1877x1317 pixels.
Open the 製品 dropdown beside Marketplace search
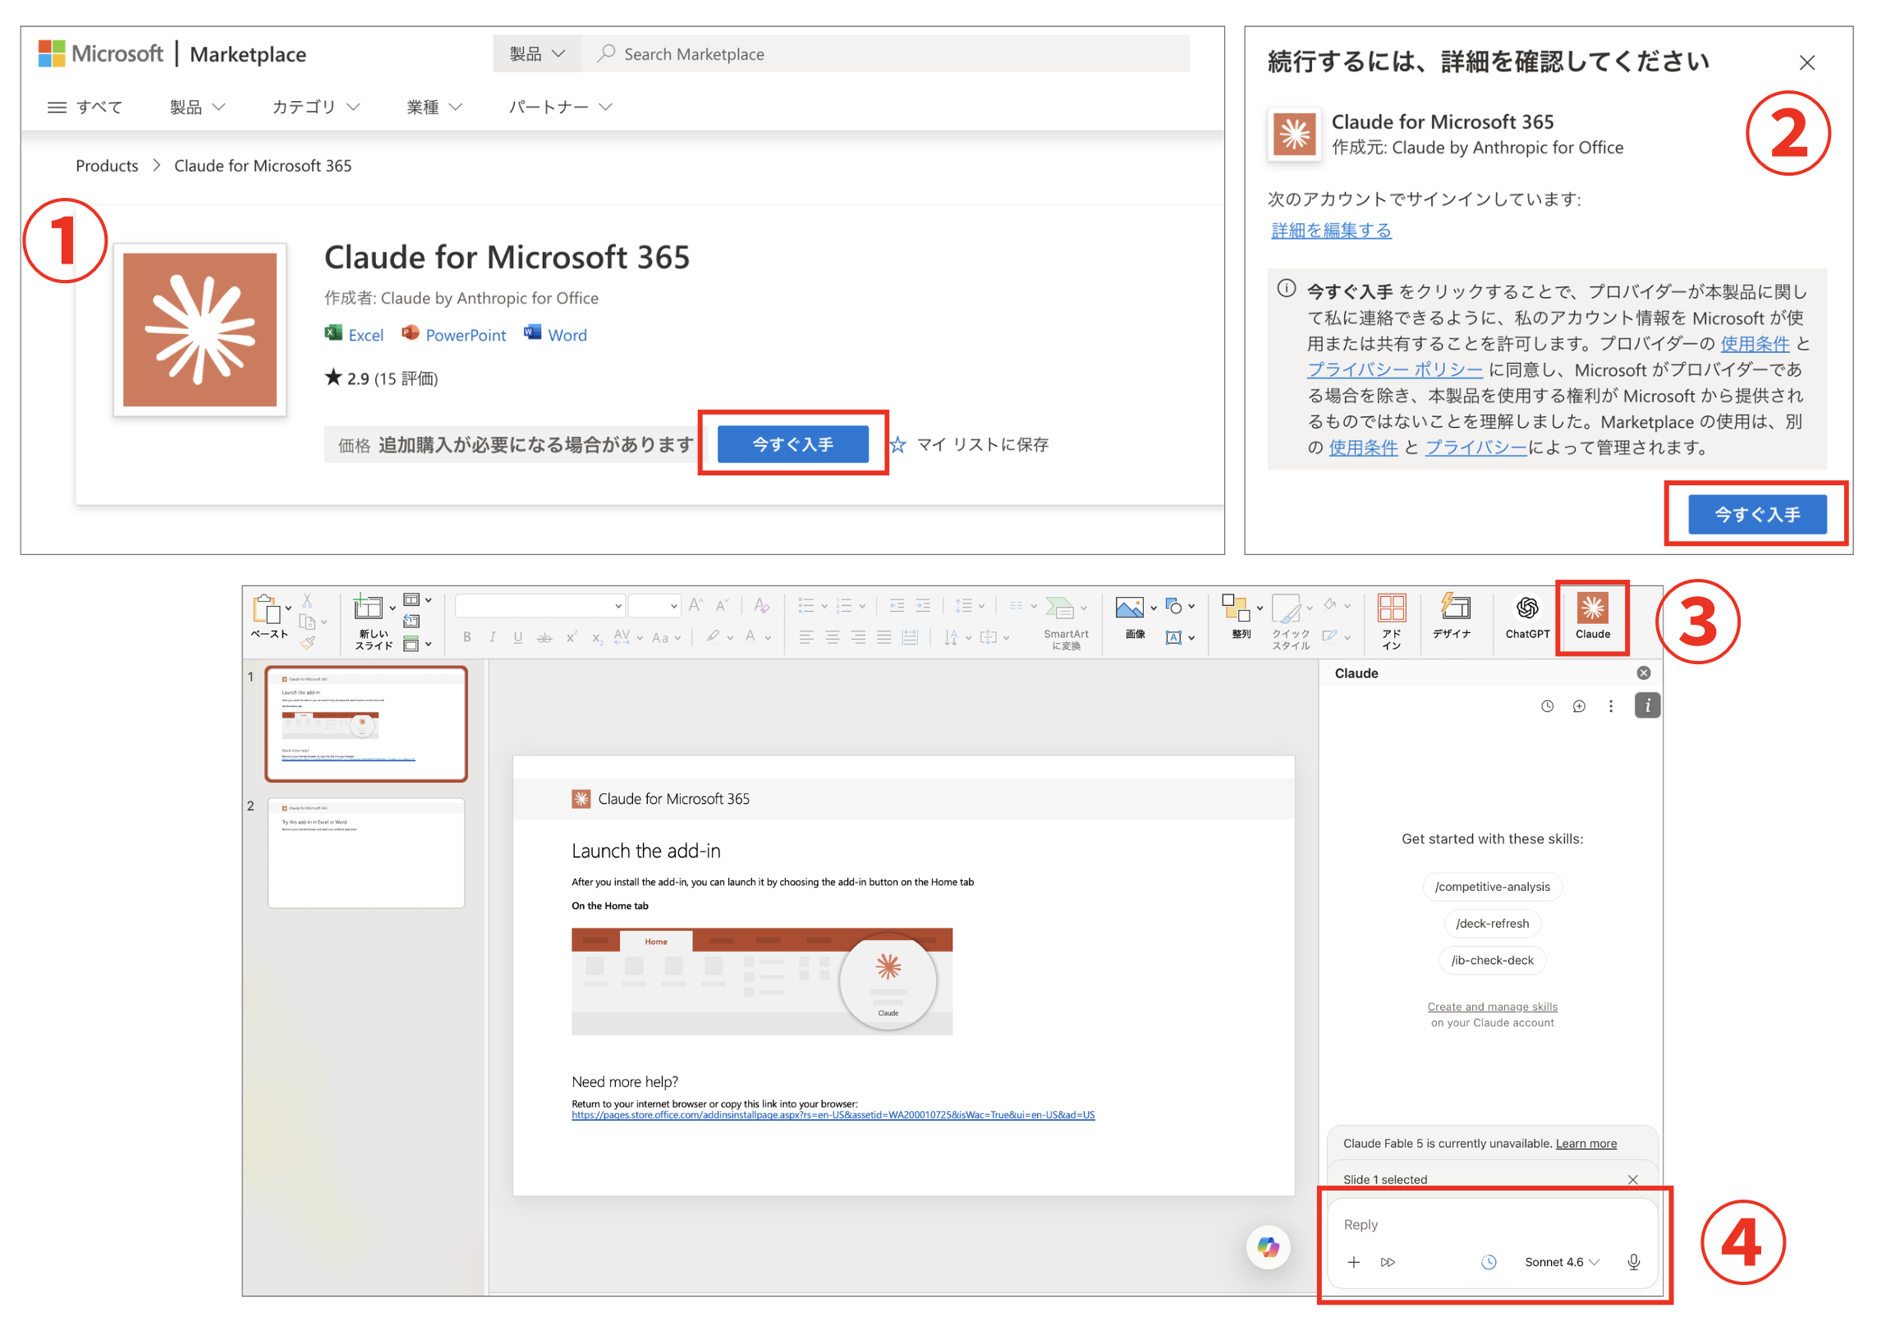tap(537, 53)
